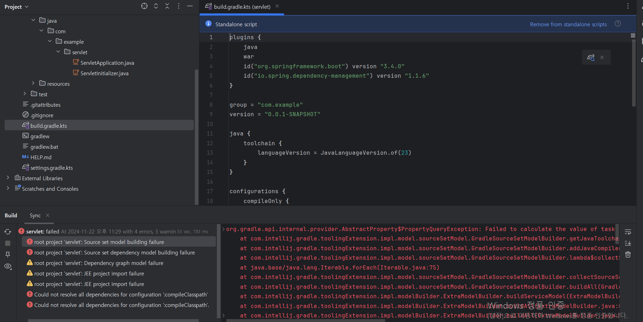
Task: Select Source set dependency model building failure
Action: (115, 252)
